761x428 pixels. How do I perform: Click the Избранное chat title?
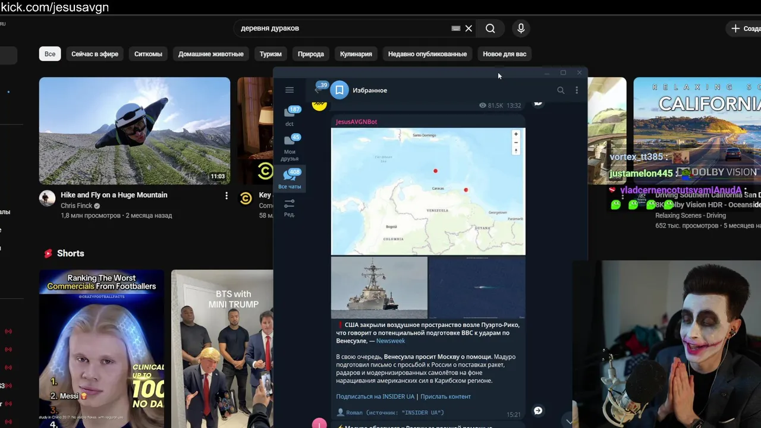(370, 90)
